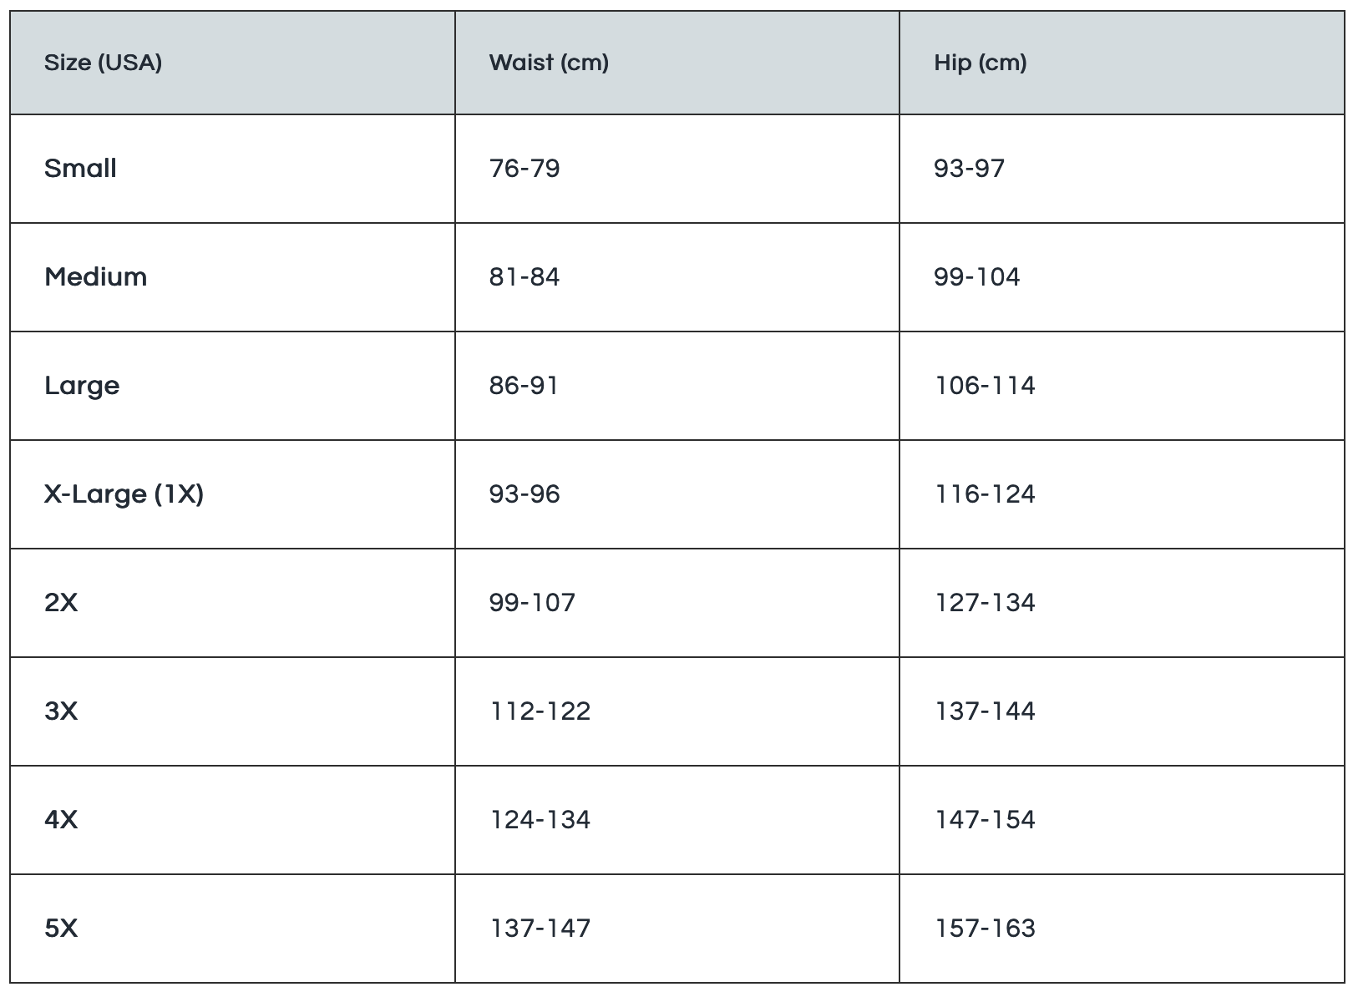Viewport: 1353px width, 992px height.
Task: Select the X-Large (1X) size label
Action: (124, 494)
